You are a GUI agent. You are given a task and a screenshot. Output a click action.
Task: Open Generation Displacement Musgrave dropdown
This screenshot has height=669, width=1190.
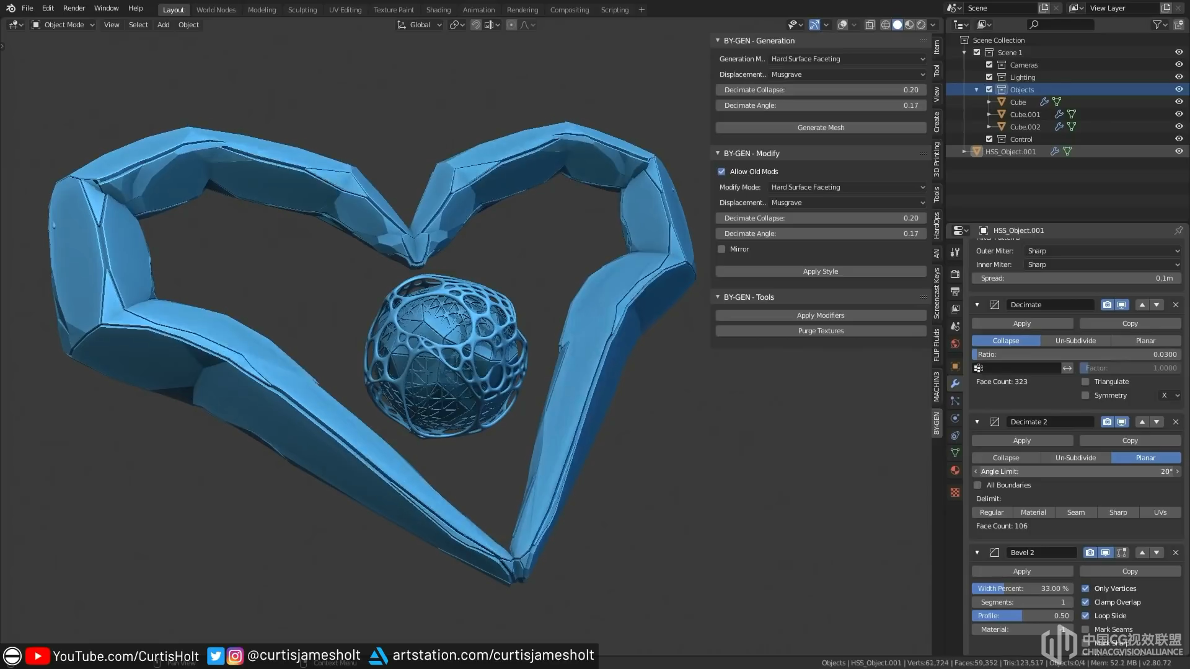(x=847, y=74)
